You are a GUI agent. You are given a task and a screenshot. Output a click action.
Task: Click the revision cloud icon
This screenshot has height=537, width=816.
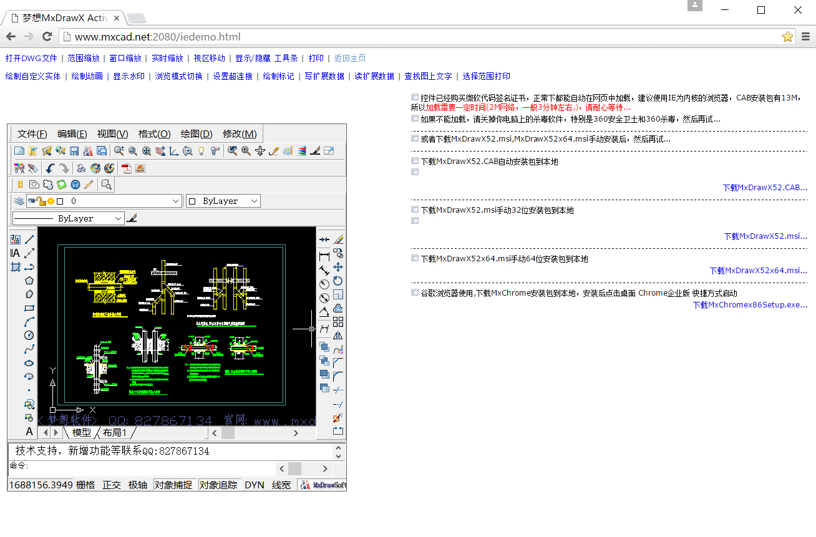coord(47,185)
